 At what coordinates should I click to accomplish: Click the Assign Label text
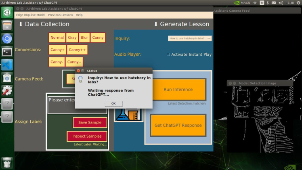coord(28,122)
